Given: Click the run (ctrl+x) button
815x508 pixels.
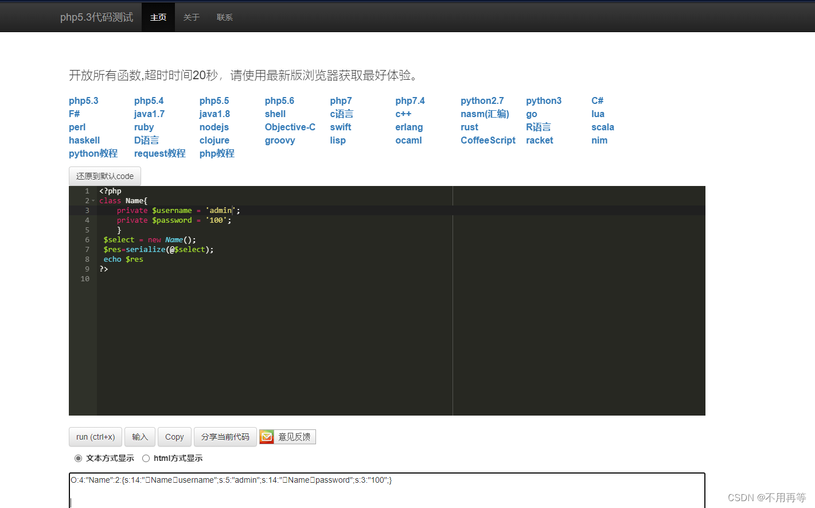Looking at the screenshot, I should [x=95, y=436].
